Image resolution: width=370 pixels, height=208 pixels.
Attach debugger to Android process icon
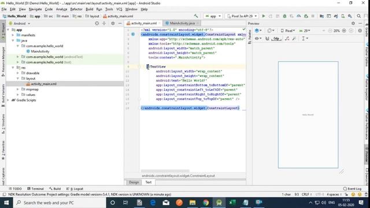coord(306,16)
